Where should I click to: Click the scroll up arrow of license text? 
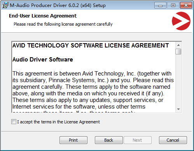pyautogui.click(x=178, y=45)
